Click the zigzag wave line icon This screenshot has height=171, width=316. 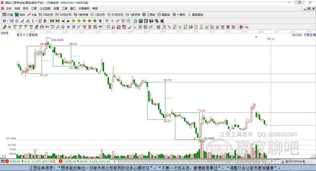pyautogui.click(x=135, y=27)
